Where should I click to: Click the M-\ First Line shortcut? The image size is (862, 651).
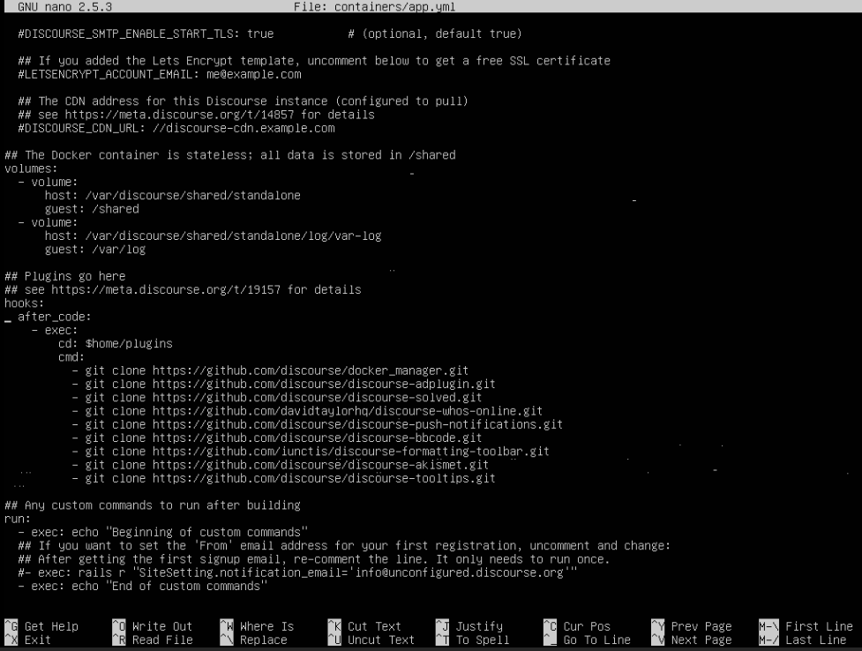coord(806,626)
